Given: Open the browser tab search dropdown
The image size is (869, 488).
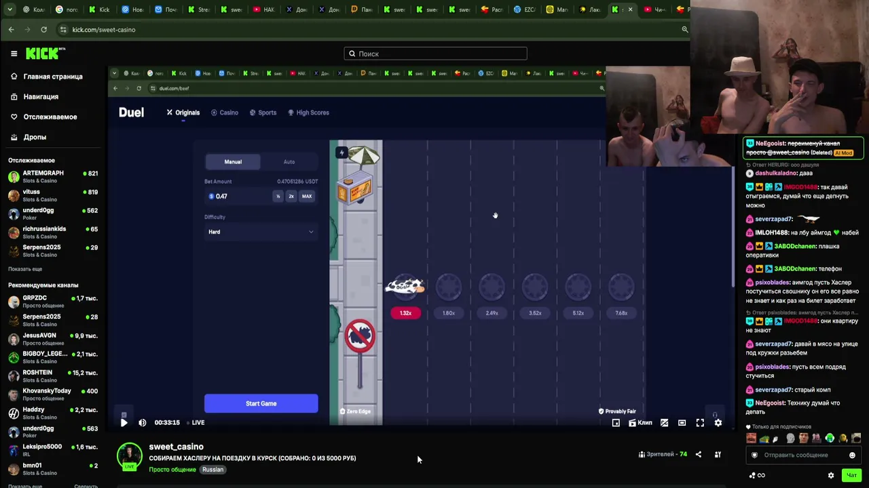Looking at the screenshot, I should tap(8, 9).
